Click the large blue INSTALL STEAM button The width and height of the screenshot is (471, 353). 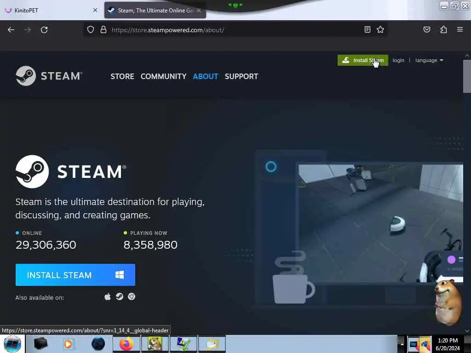75,275
